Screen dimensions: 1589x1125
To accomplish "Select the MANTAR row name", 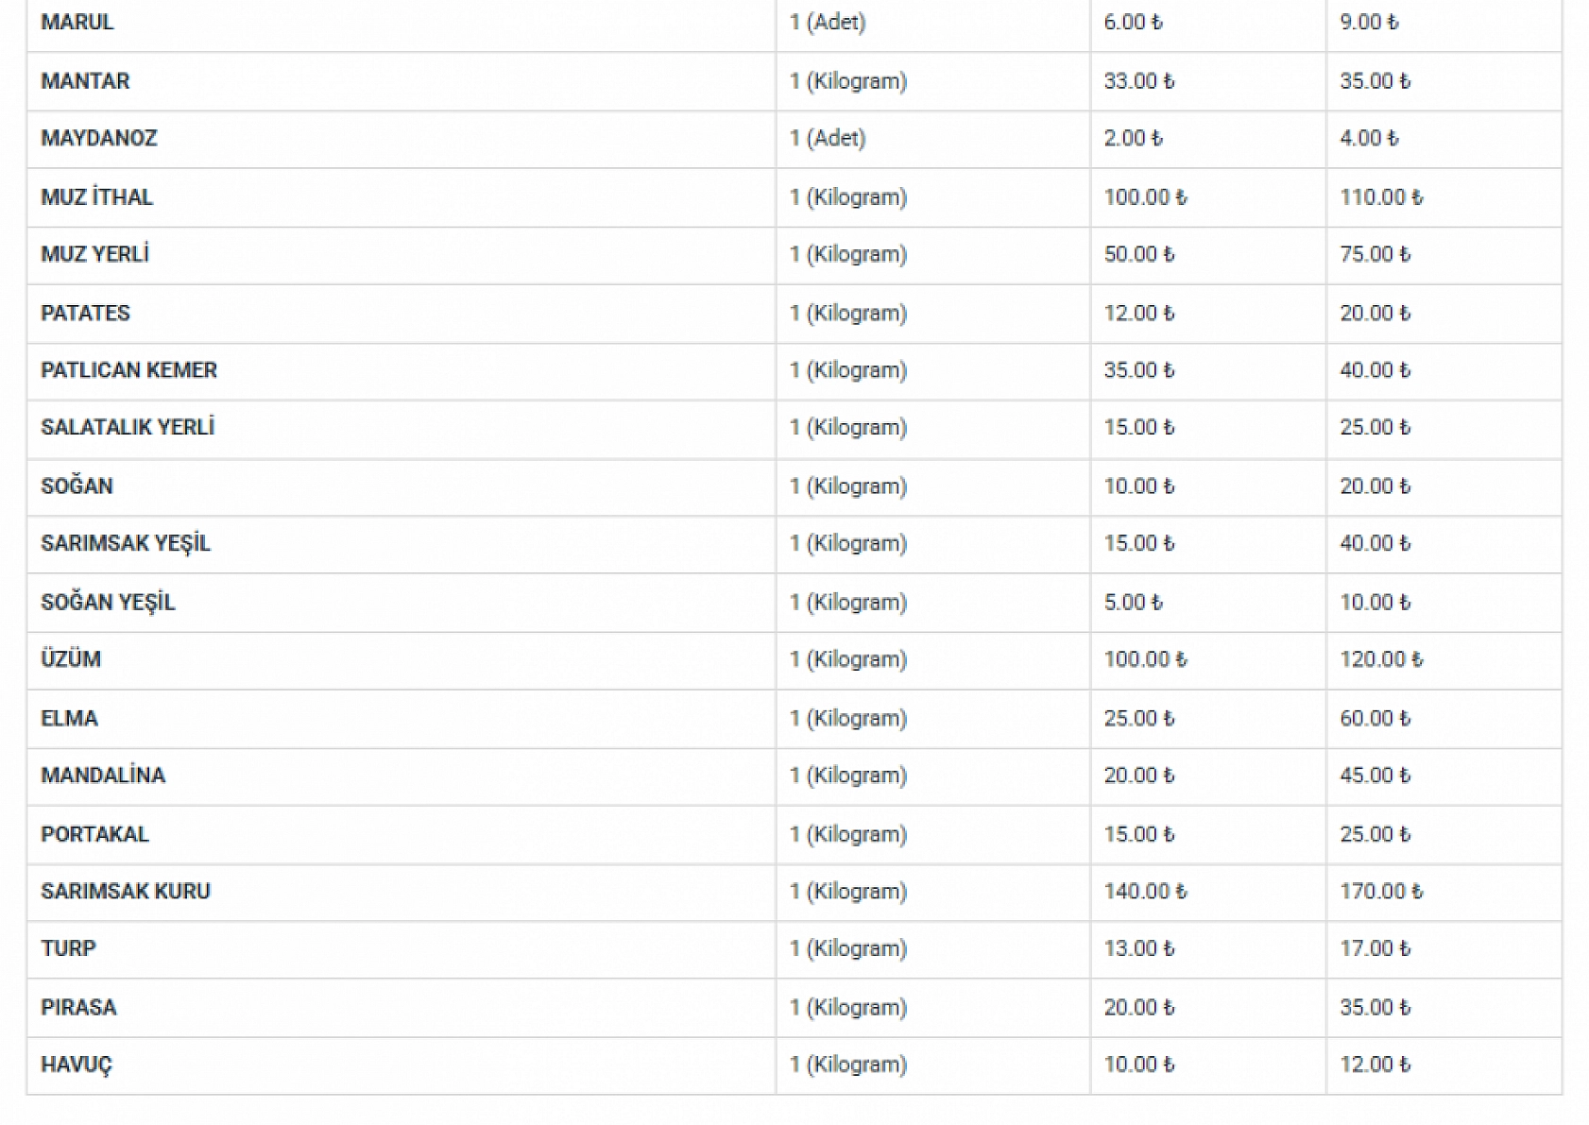I will click(x=85, y=81).
